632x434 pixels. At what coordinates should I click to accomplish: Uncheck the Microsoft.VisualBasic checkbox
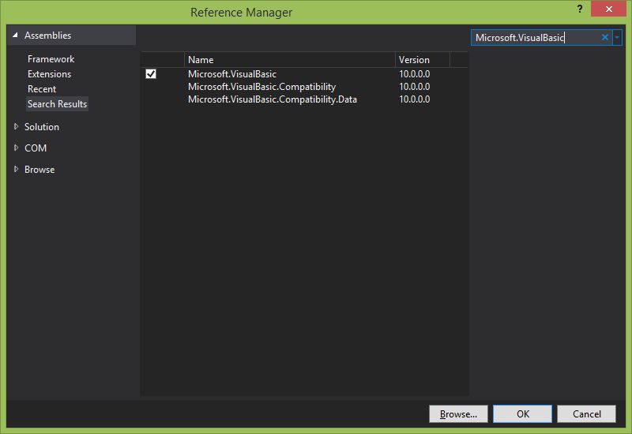point(151,73)
